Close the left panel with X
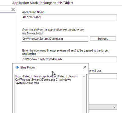The height and width of the screenshot is (113, 122). pos(13,10)
